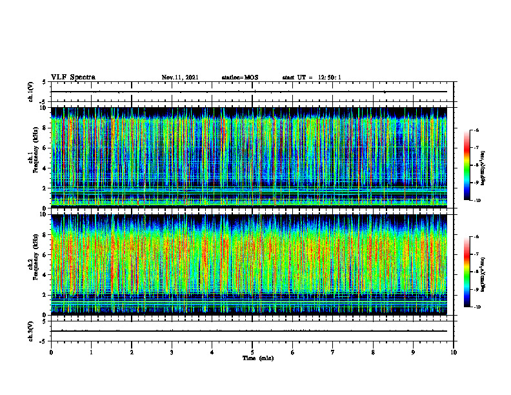Click the "ch.1(V)" waveform axis label
The image size is (511, 395).
pos(30,92)
